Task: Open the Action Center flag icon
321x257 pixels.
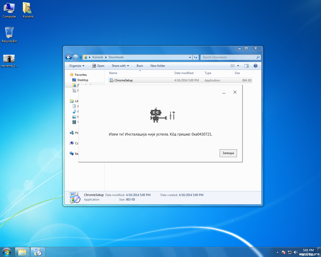Action: (x=284, y=252)
